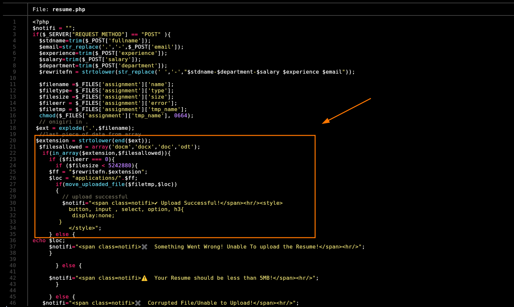This screenshot has height=307, width=514.
Task: Click the 'experience' string on line 6
Action: pyautogui.click(x=138, y=53)
